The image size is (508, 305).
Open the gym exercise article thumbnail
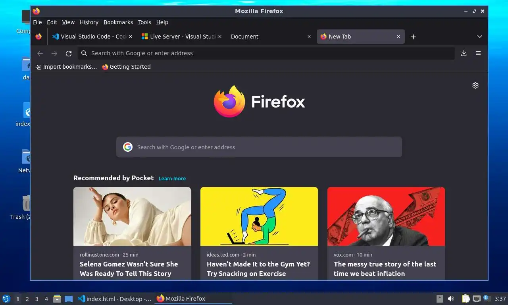tap(259, 216)
